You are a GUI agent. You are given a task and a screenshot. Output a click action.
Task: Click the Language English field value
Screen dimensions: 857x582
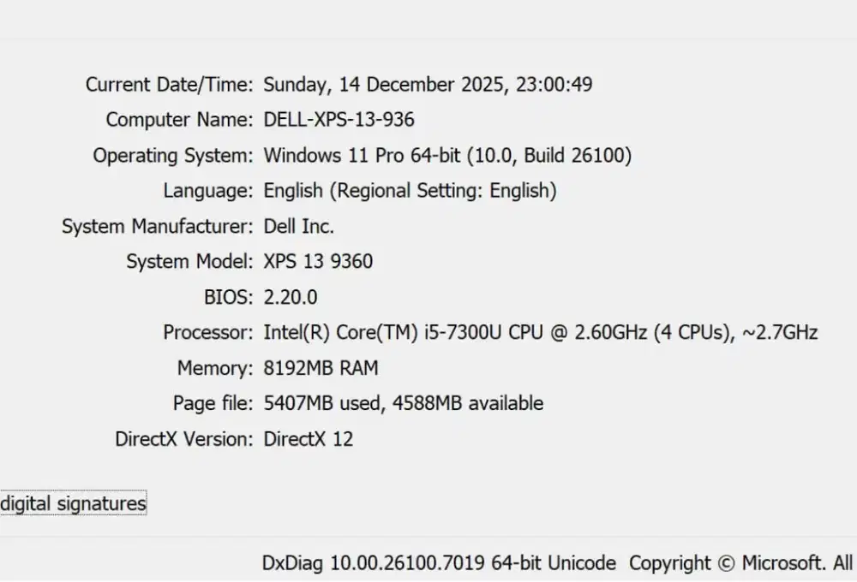click(410, 190)
